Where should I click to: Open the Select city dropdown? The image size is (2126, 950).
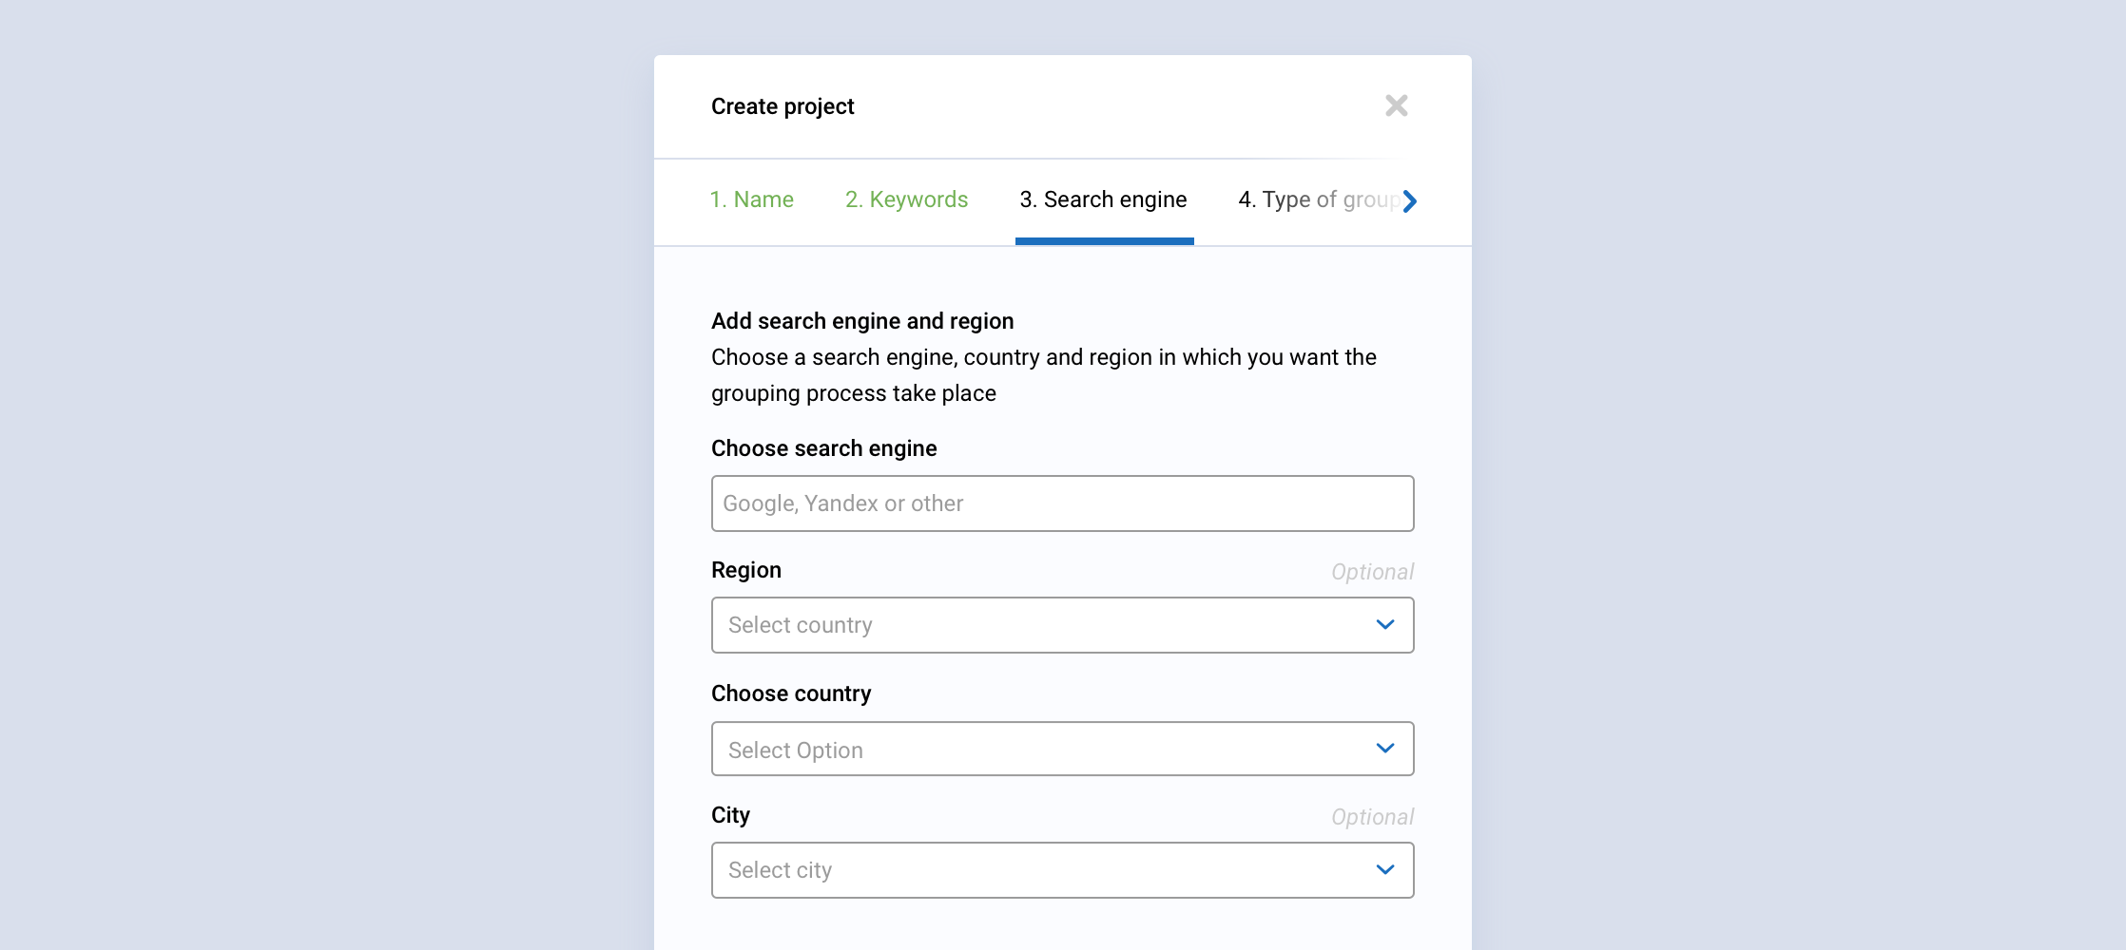click(1062, 870)
